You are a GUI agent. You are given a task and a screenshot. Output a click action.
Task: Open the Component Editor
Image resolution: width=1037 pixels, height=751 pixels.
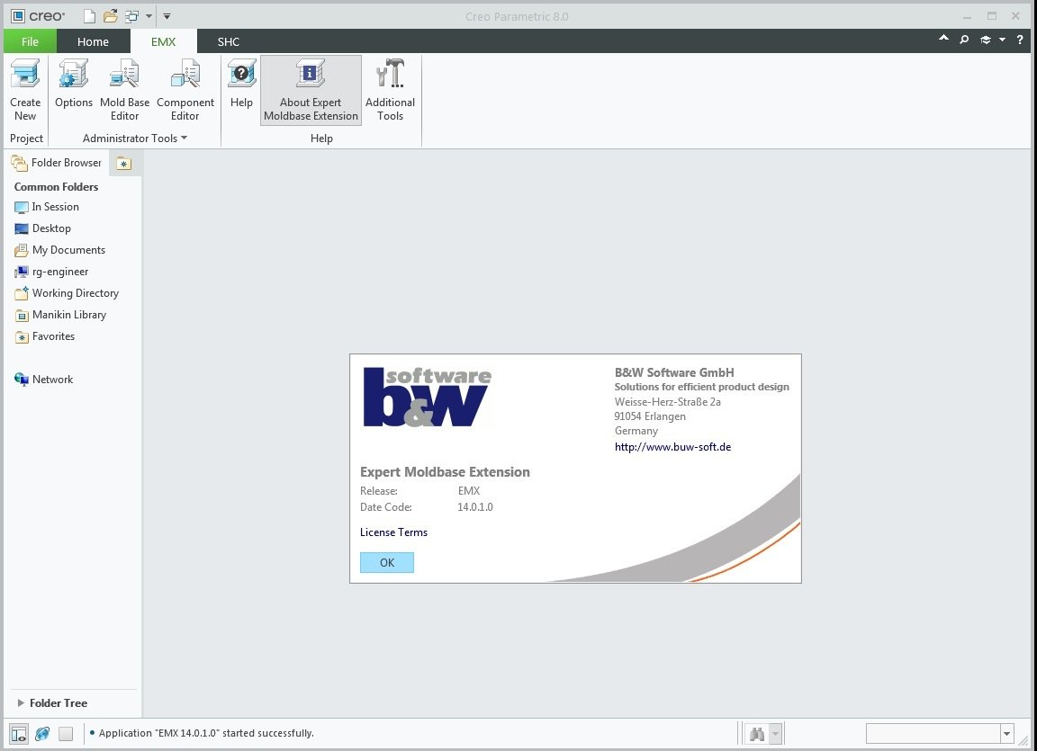tap(185, 90)
